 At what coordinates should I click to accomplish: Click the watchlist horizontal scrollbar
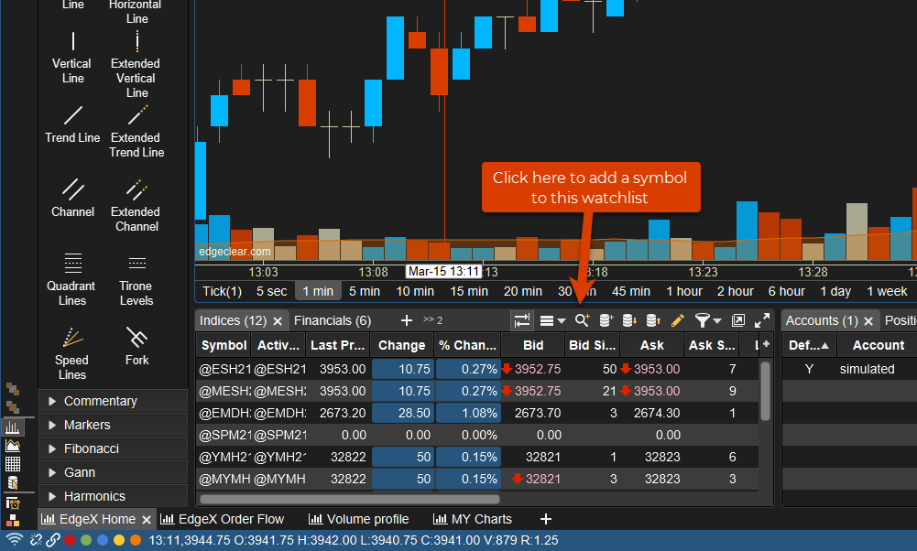(350, 499)
